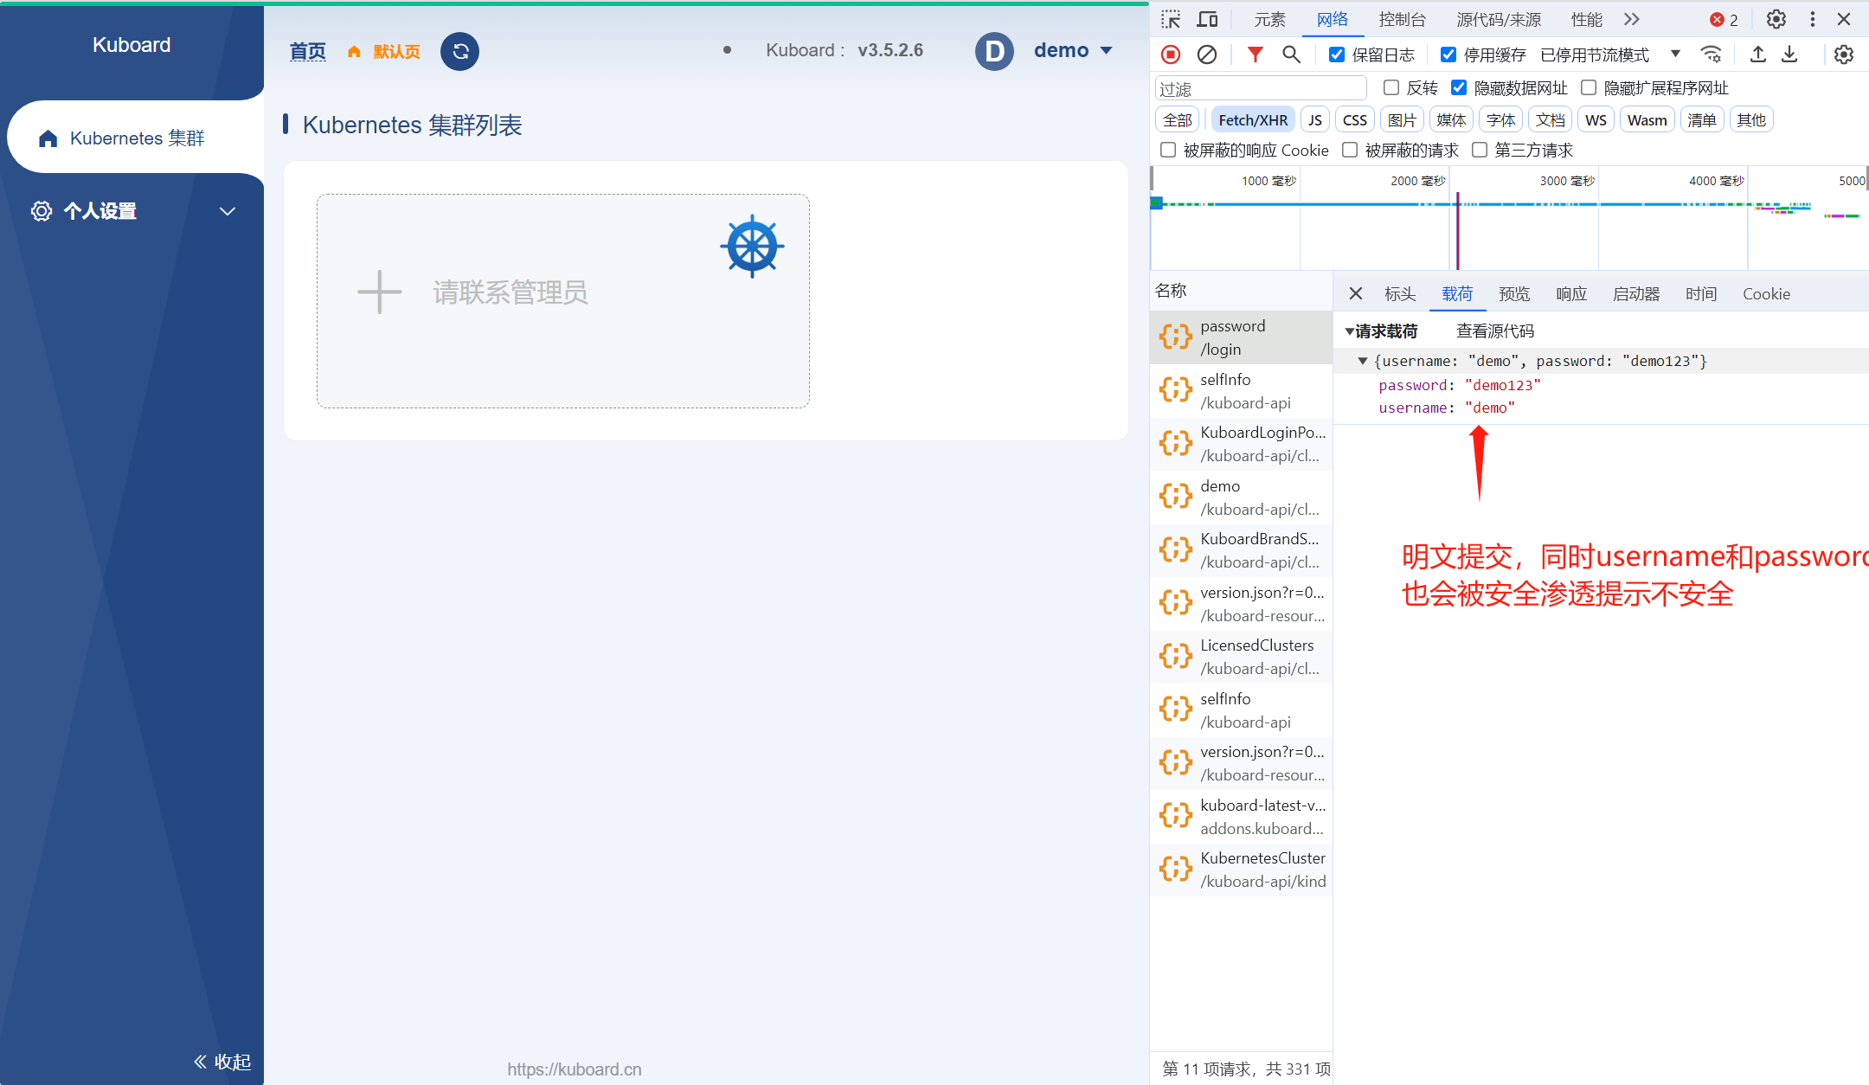
Task: Enable the 反转 filter checkbox
Action: (1391, 87)
